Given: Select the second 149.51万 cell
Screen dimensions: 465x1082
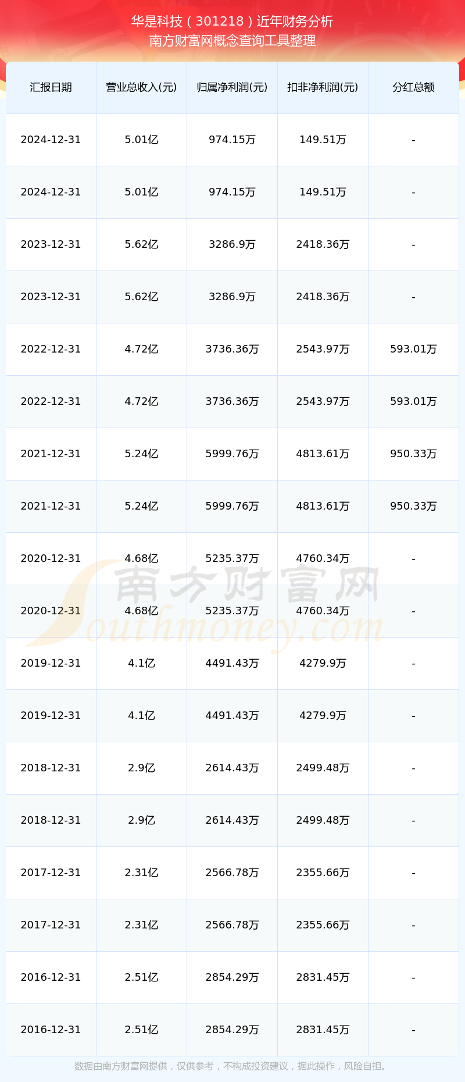Looking at the screenshot, I should pos(323,192).
